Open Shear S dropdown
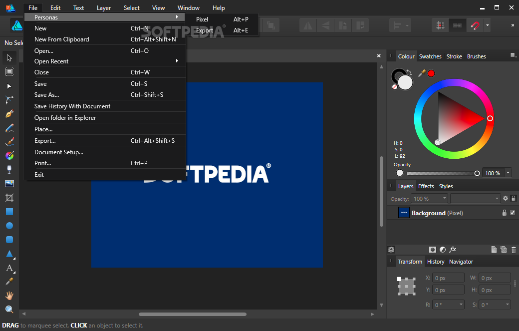 tap(508, 305)
